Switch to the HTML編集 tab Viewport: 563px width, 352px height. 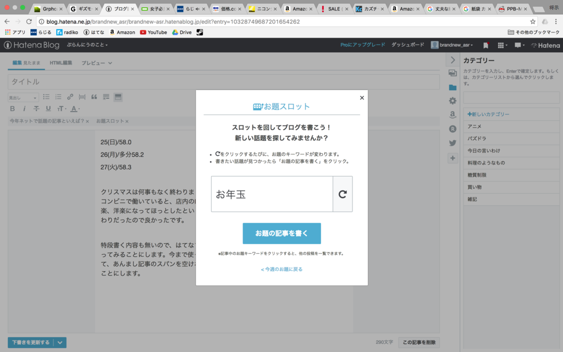tap(60, 63)
